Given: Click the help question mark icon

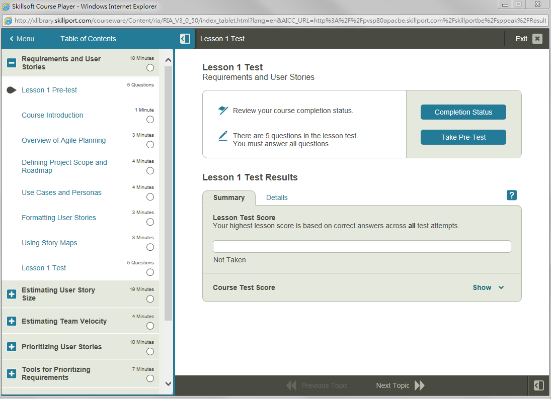Looking at the screenshot, I should coord(511,195).
